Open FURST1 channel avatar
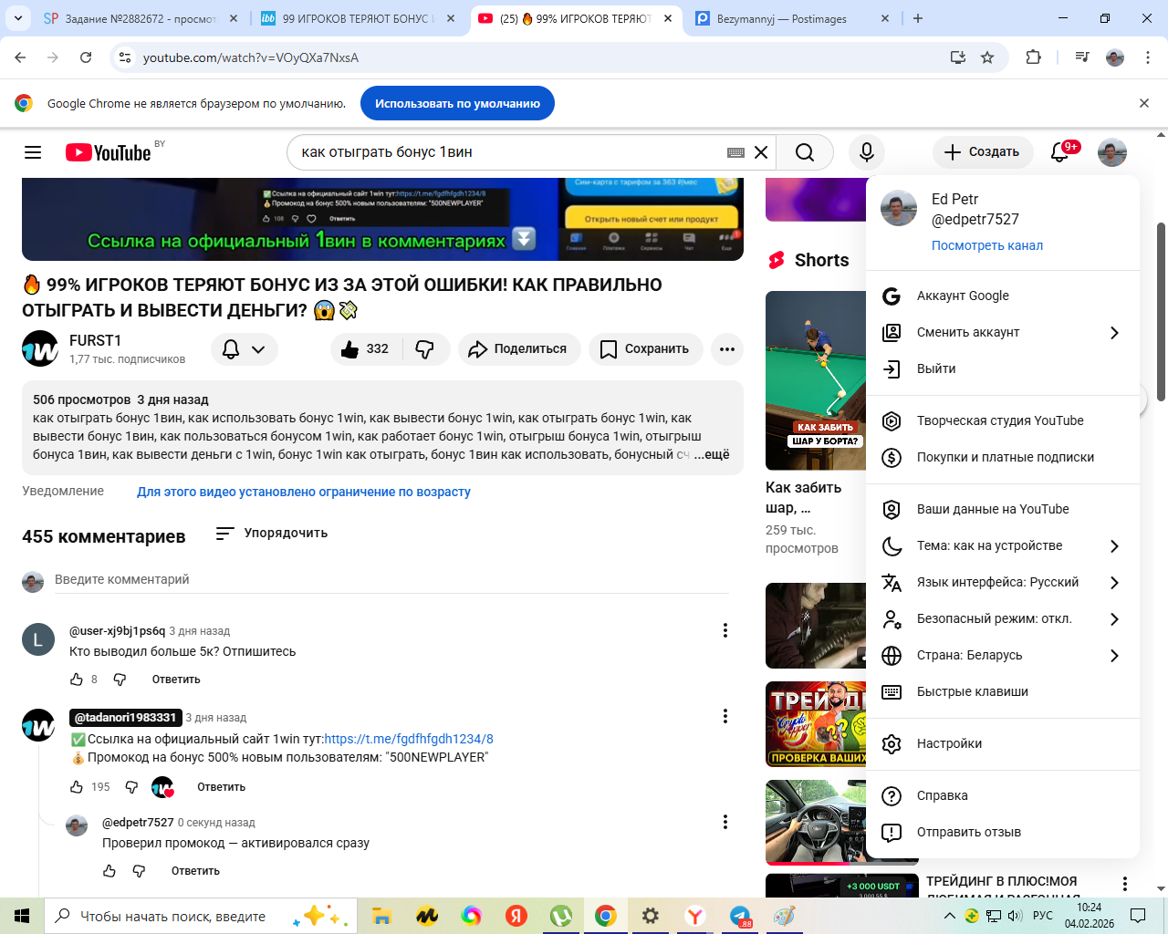The image size is (1168, 934). click(x=40, y=348)
